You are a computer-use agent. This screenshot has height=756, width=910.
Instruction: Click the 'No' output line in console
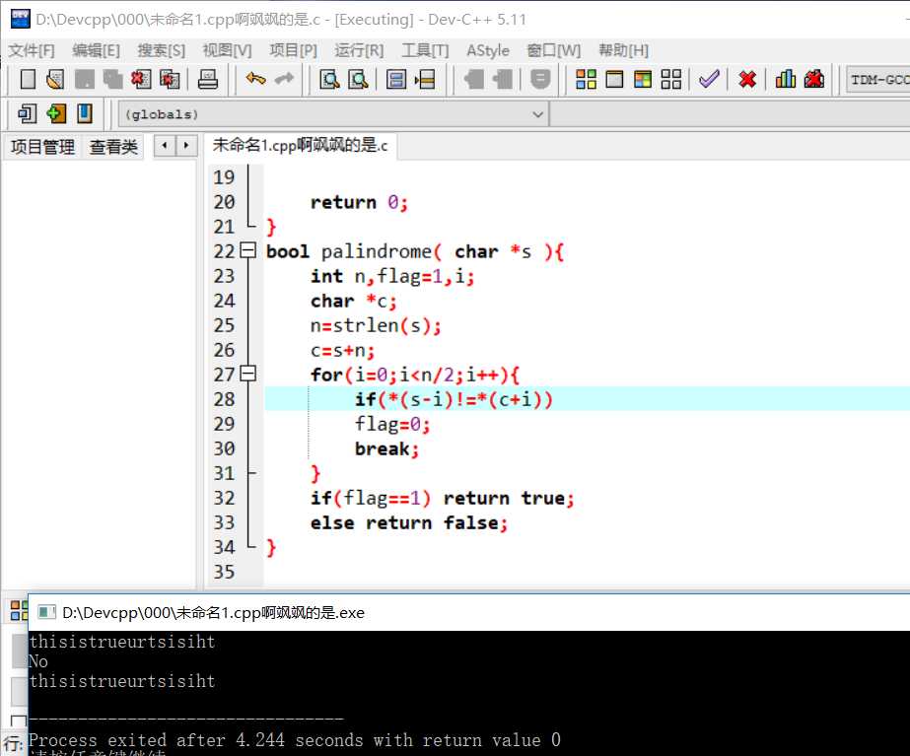pyautogui.click(x=38, y=660)
